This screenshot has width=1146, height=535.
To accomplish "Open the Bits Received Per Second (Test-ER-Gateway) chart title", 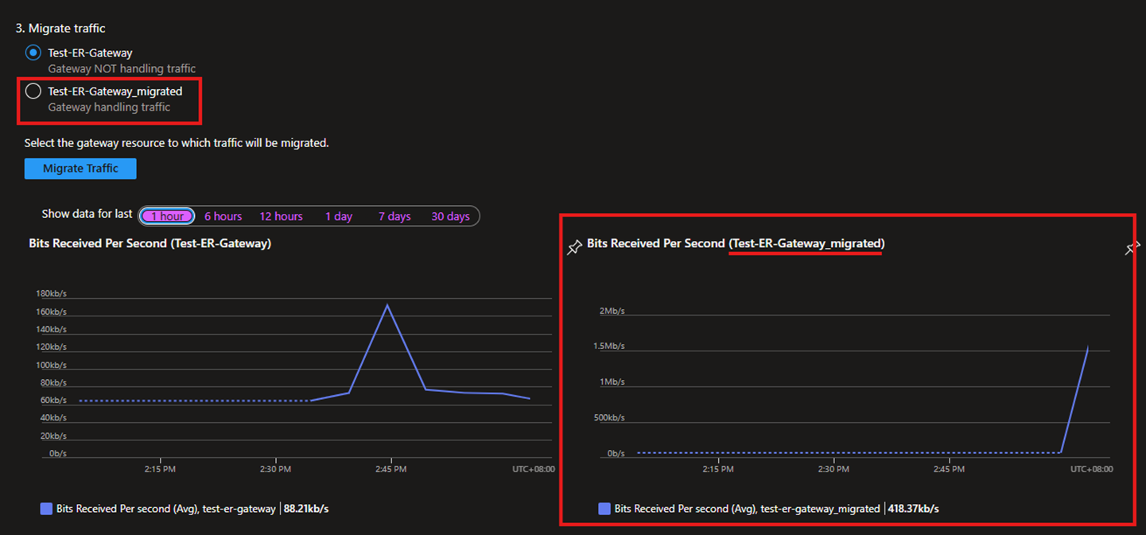I will tap(150, 243).
